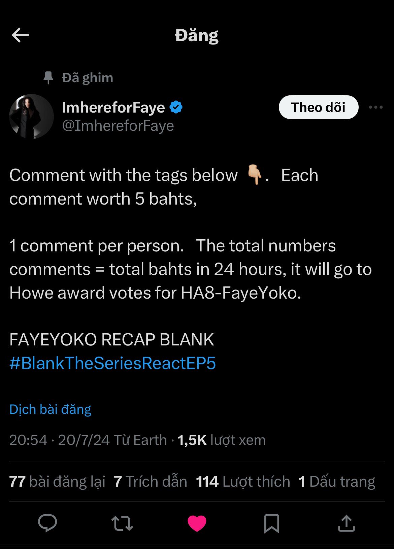View the 7 Trích dẫn quotes list

[x=150, y=481]
